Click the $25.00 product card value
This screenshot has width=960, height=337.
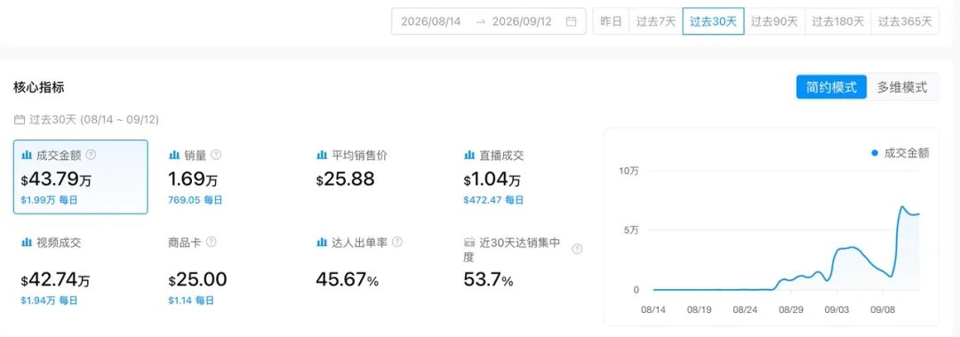(x=197, y=281)
